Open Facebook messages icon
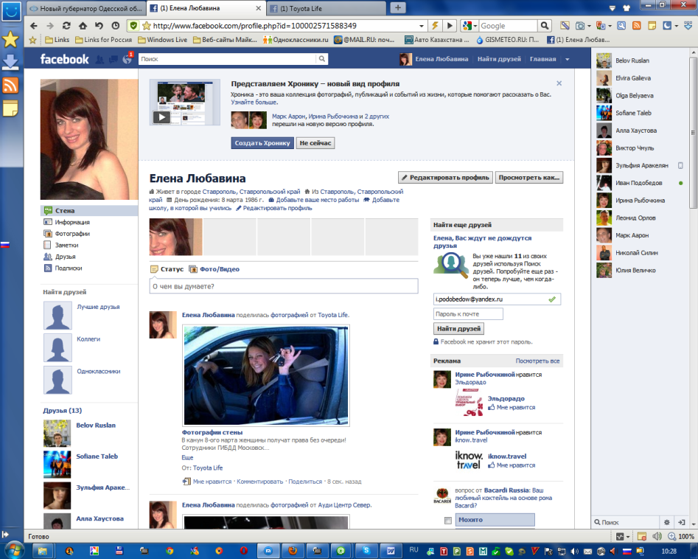This screenshot has width=698, height=559. (114, 59)
